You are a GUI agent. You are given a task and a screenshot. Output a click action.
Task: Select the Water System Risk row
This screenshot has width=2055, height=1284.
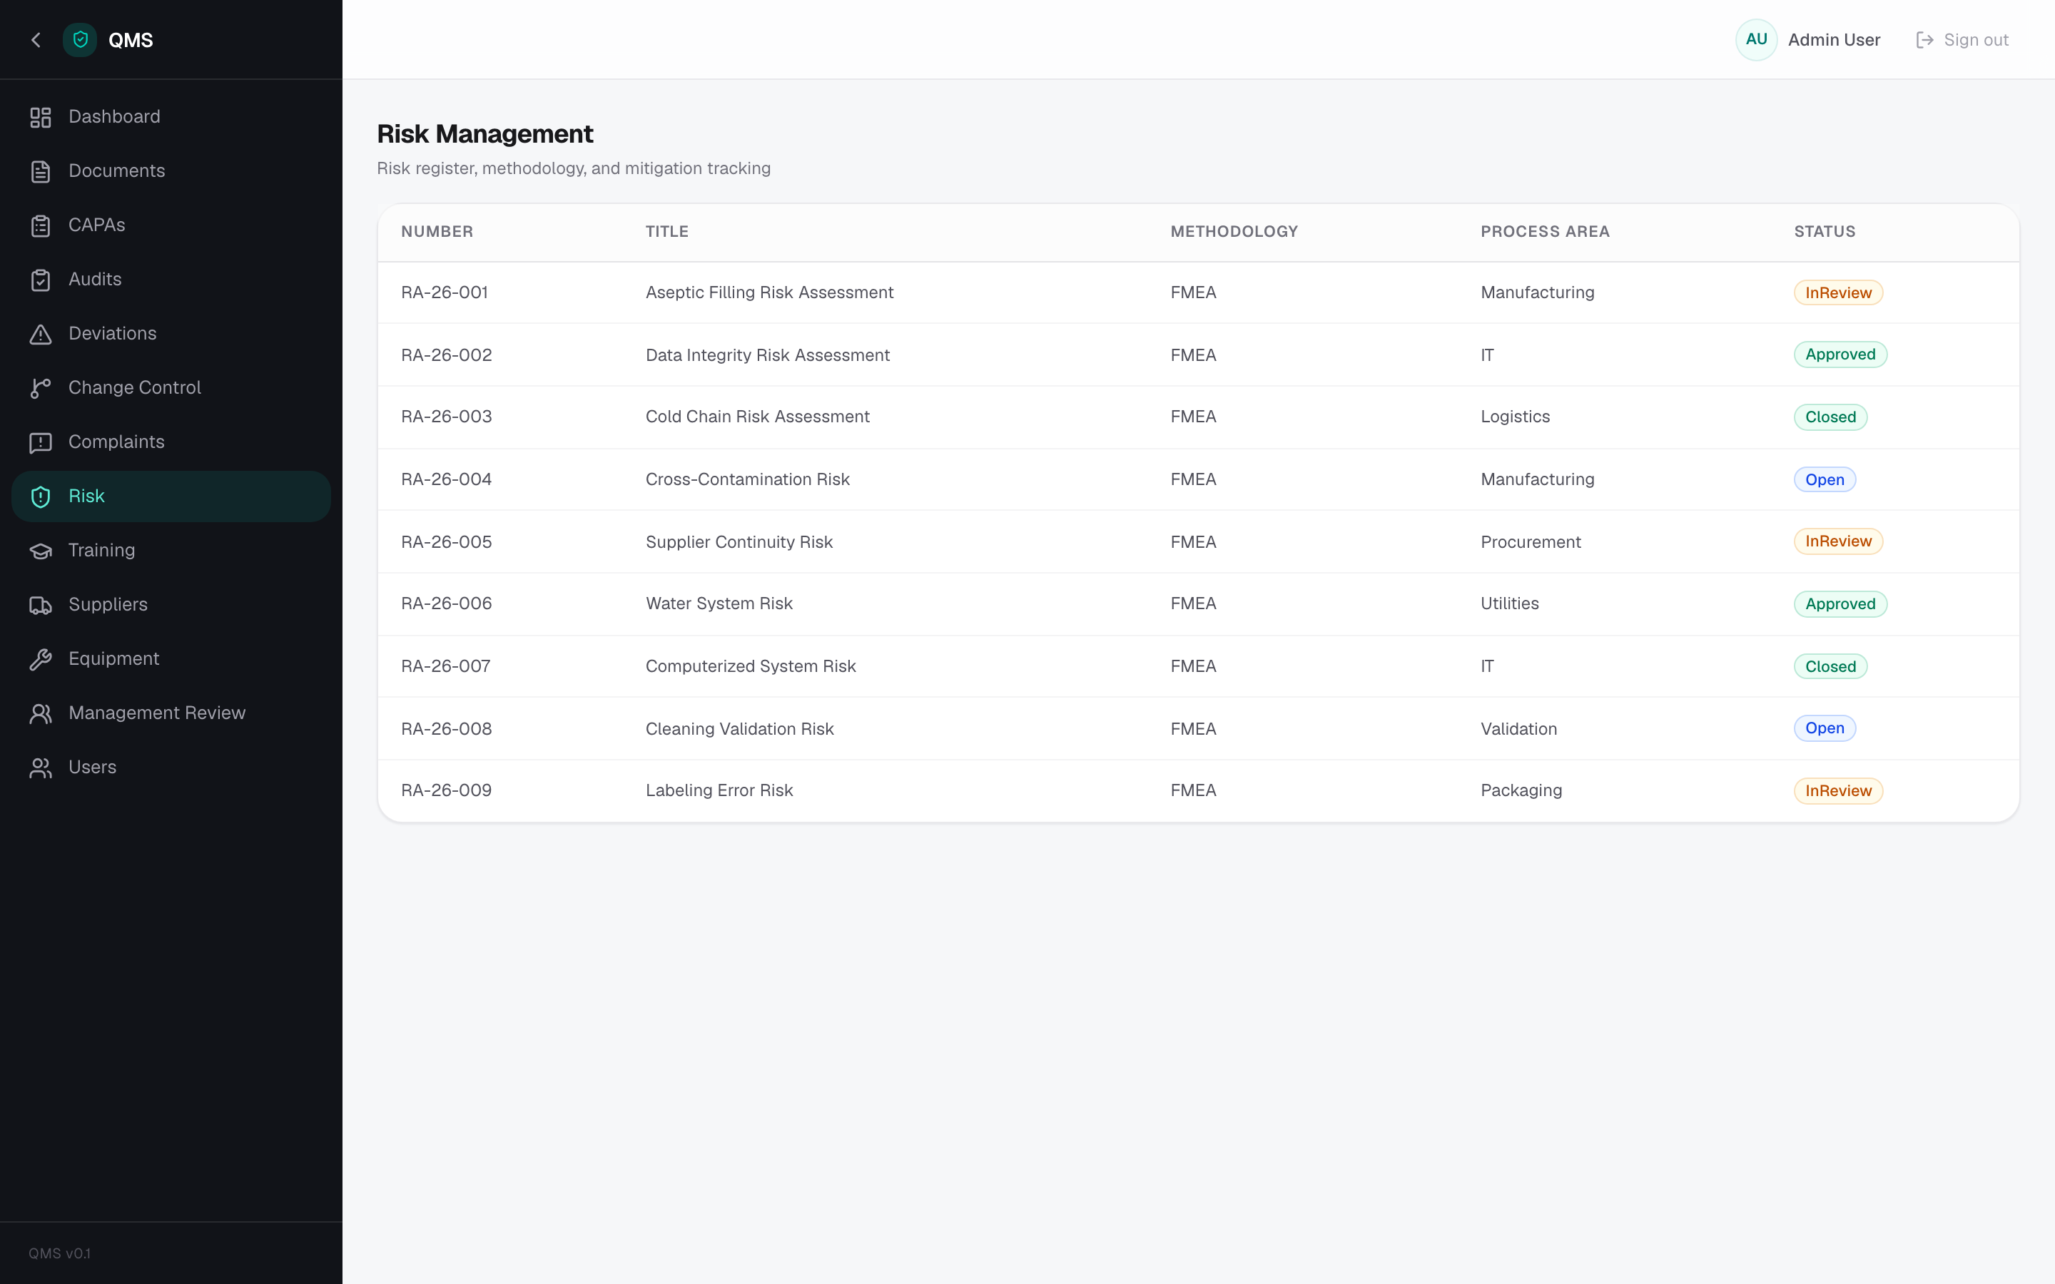click(x=1198, y=603)
